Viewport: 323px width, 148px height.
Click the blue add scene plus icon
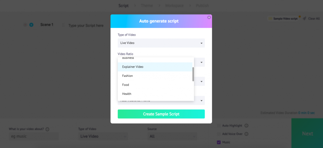31,25
